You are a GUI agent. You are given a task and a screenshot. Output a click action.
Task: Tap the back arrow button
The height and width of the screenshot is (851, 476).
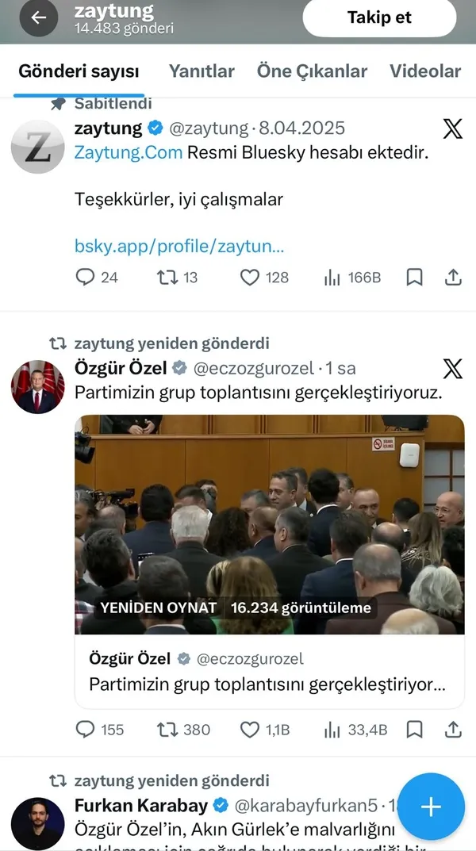39,18
